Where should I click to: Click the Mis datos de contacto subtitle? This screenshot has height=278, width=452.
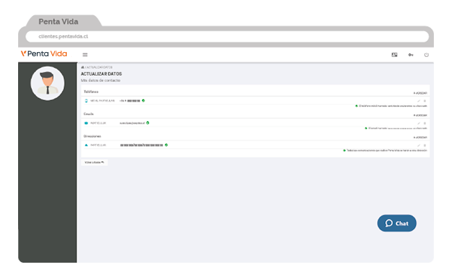click(101, 81)
